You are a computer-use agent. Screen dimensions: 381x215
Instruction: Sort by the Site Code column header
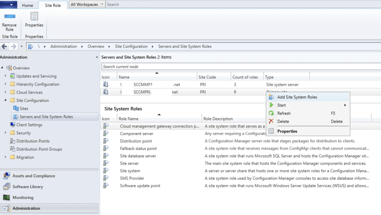(207, 77)
